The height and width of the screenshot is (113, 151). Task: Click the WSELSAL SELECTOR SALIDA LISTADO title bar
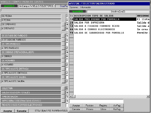tap(109, 4)
